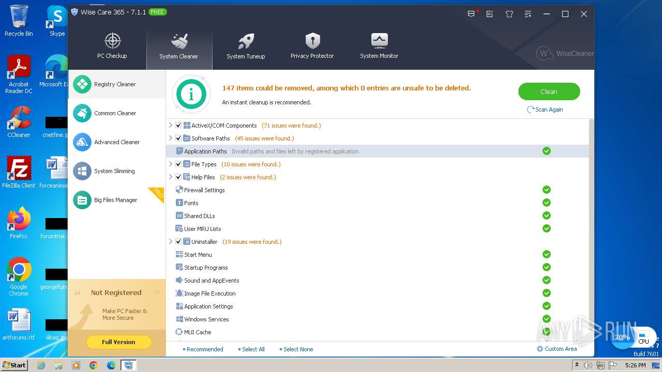Open the skin shirt icon in title bar
The width and height of the screenshot is (662, 372).
[509, 14]
